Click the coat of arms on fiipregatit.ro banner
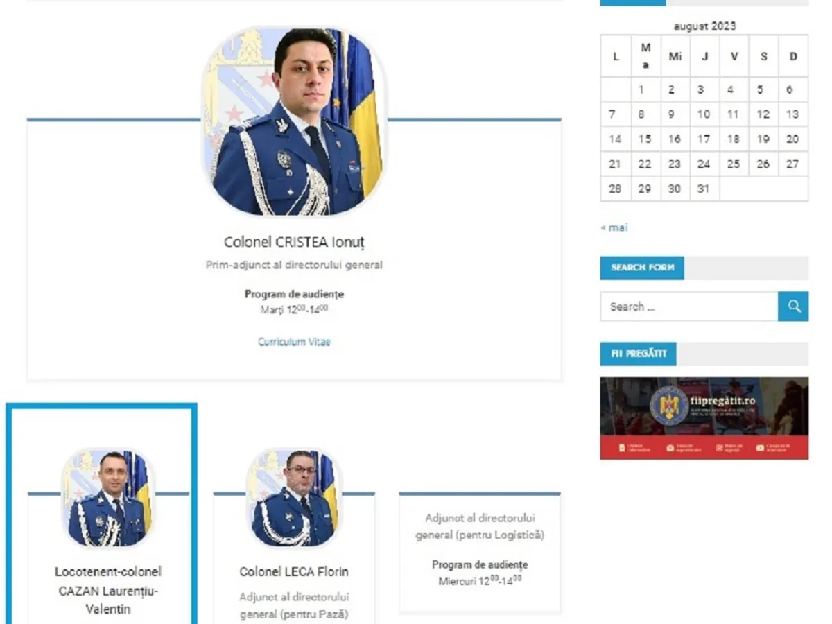 [669, 406]
